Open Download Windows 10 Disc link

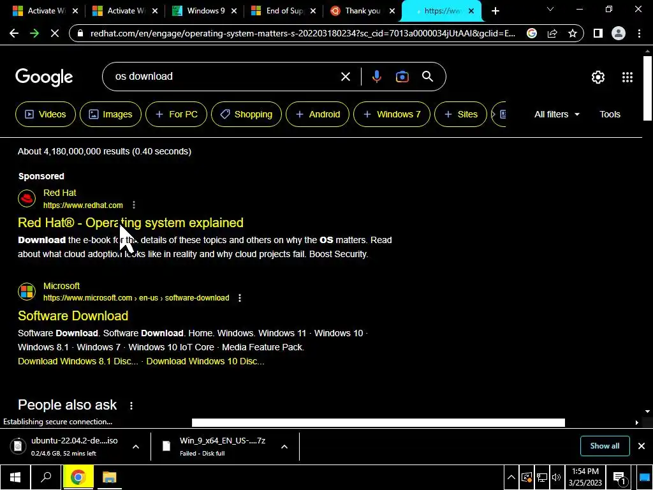(x=205, y=361)
